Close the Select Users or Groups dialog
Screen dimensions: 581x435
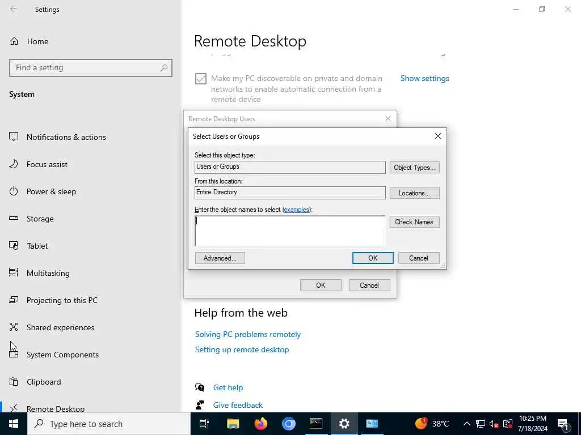(437, 136)
